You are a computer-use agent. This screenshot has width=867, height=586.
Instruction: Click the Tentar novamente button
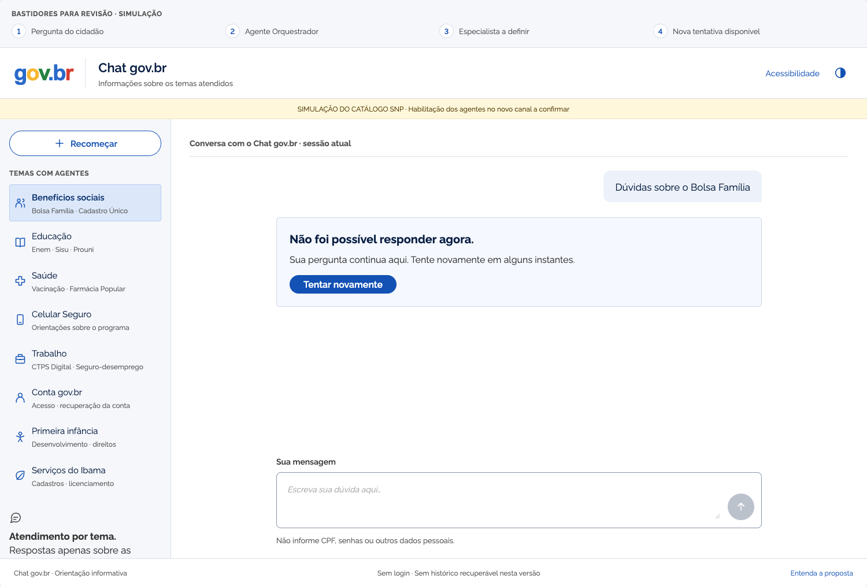coord(343,284)
